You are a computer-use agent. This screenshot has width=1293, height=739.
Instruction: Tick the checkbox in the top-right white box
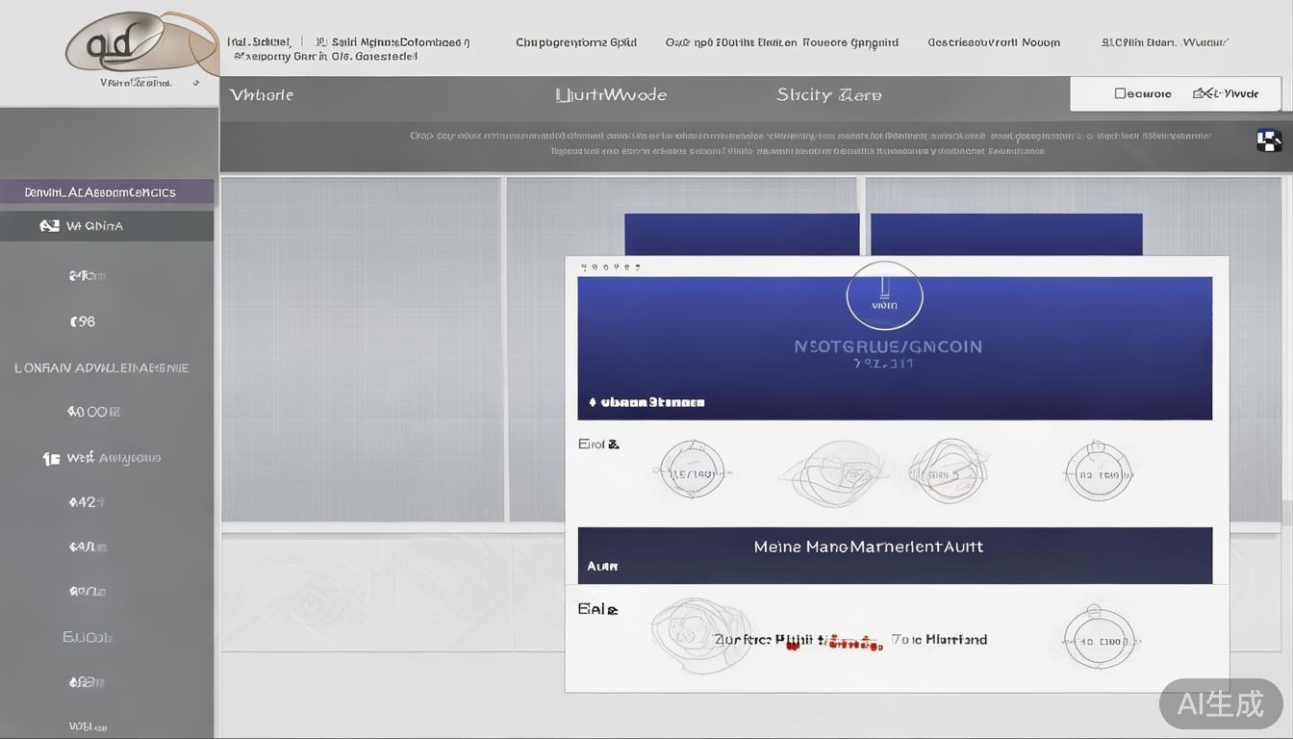pyautogui.click(x=1120, y=94)
